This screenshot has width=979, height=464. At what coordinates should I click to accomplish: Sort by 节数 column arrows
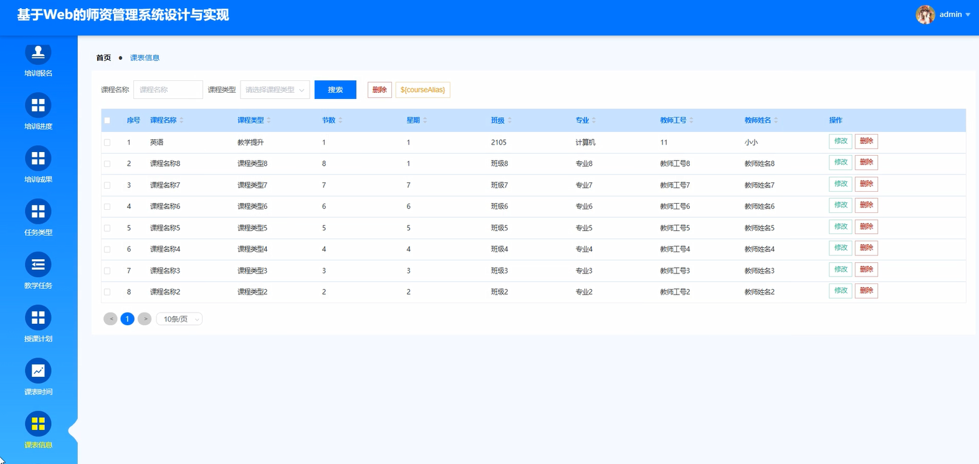click(x=340, y=120)
